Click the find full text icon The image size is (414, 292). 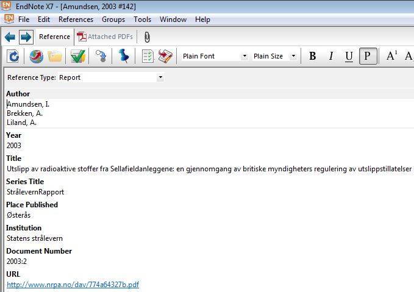101,56
